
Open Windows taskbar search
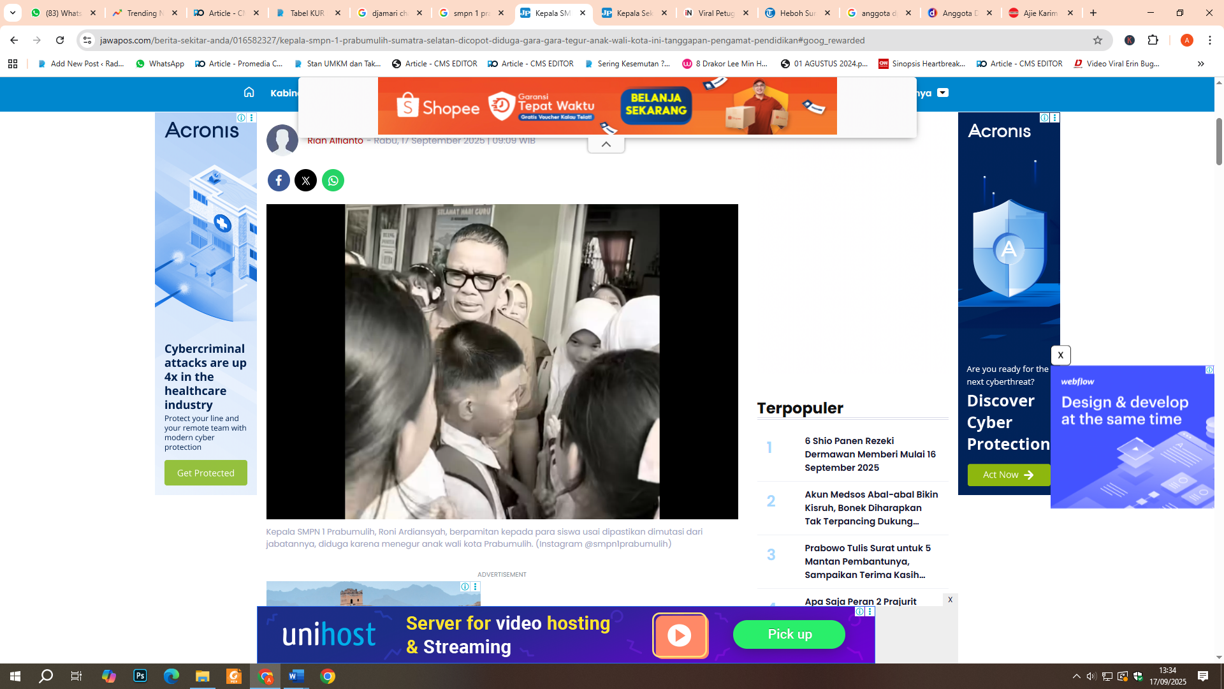pos(46,676)
